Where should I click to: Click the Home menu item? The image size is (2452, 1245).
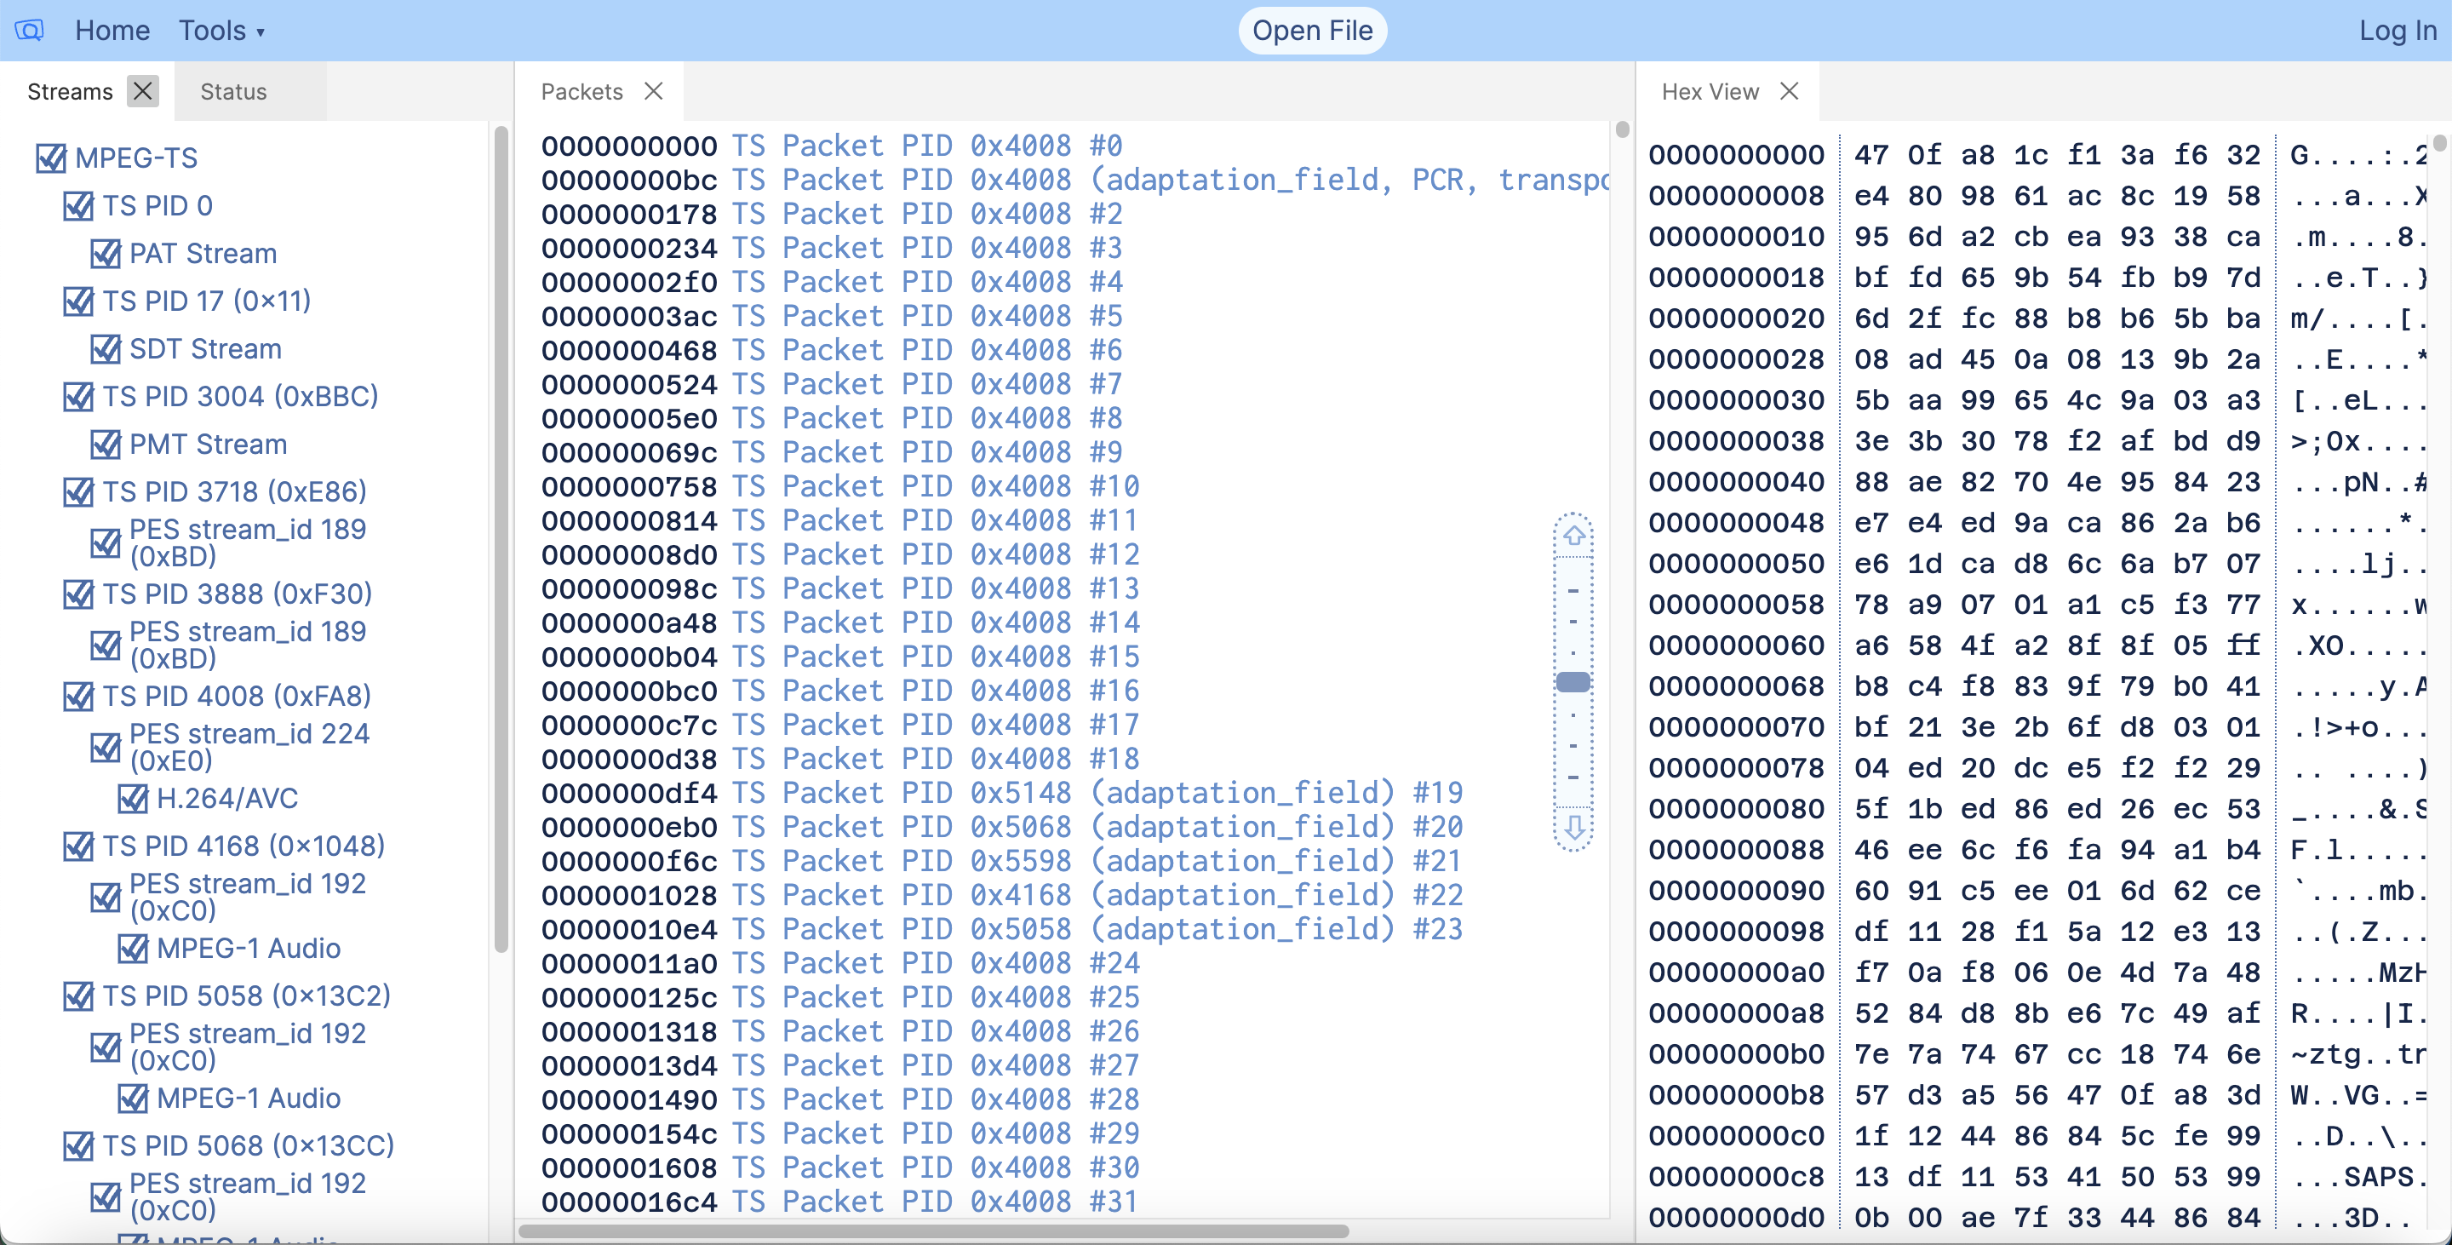click(x=112, y=30)
